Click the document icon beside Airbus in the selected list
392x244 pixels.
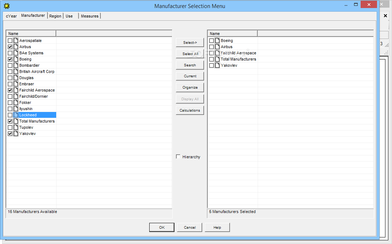point(217,47)
